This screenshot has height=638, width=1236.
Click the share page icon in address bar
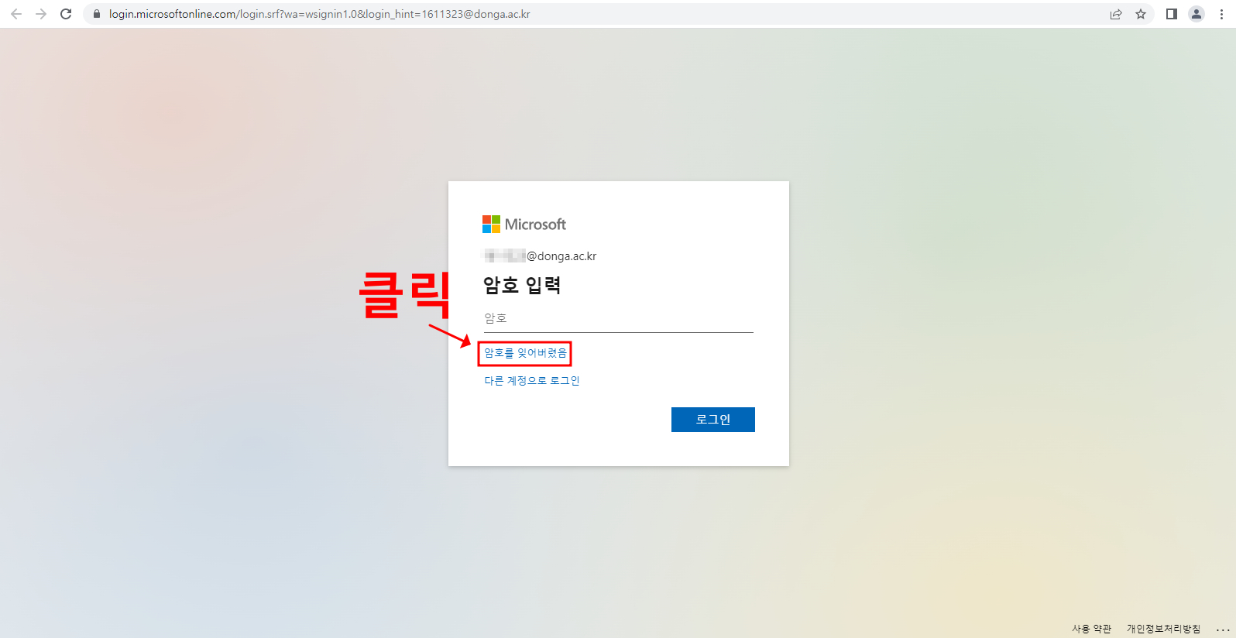coord(1116,14)
